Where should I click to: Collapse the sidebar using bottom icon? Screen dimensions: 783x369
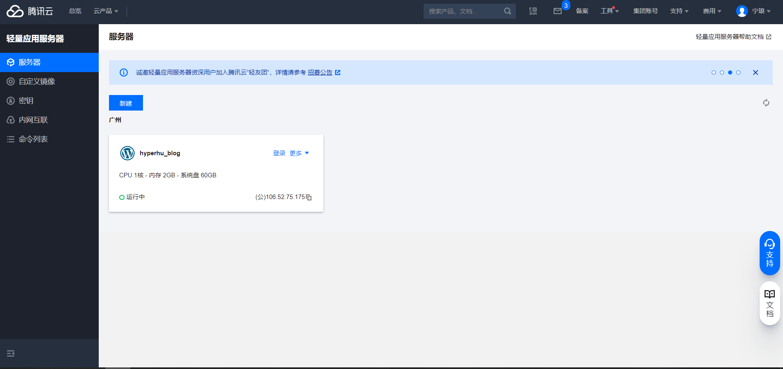11,353
